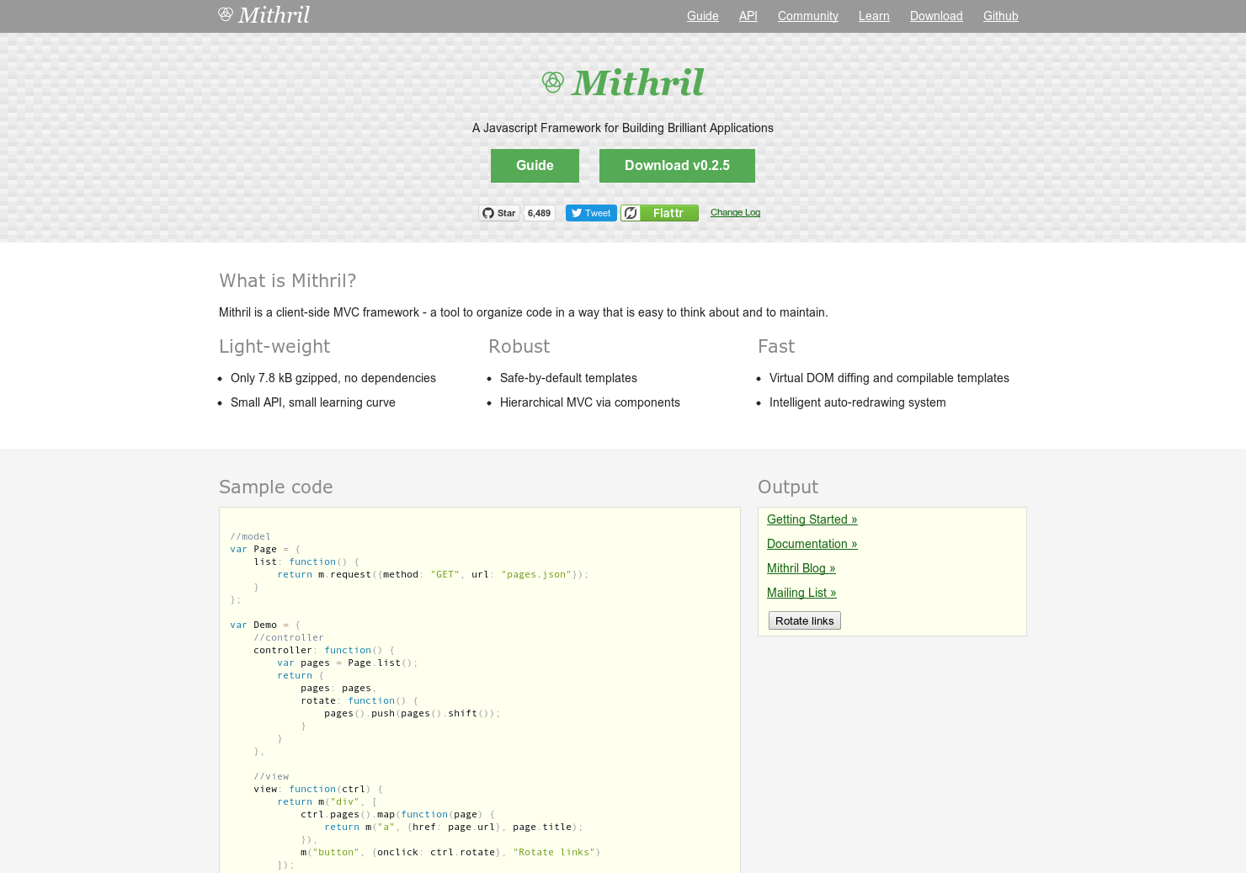Open the Getting Started link
The width and height of the screenshot is (1246, 873).
pyautogui.click(x=812, y=519)
